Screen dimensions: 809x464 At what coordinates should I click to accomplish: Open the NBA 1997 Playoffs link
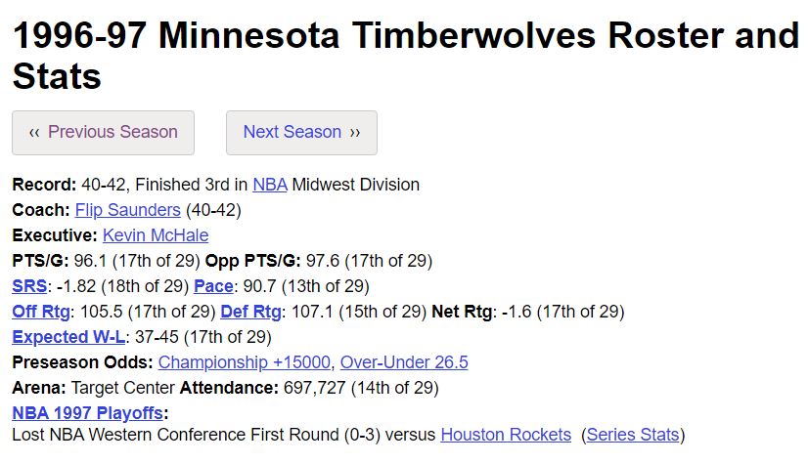(x=88, y=413)
